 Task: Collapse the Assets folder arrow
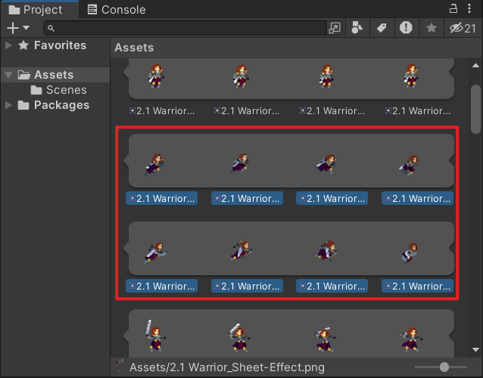click(8, 75)
